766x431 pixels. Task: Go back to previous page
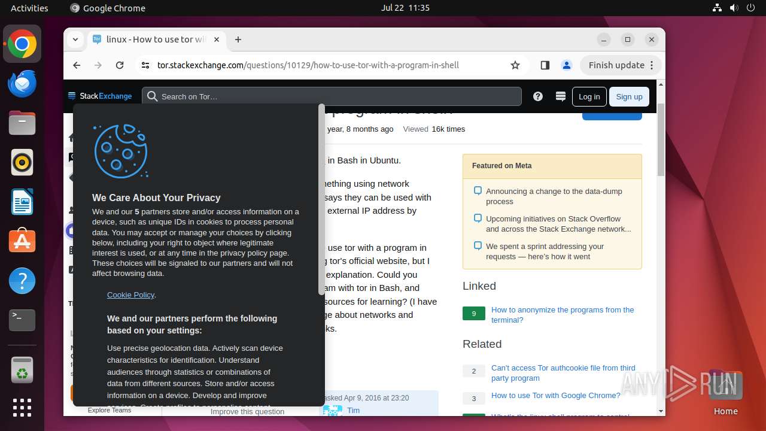[77, 65]
